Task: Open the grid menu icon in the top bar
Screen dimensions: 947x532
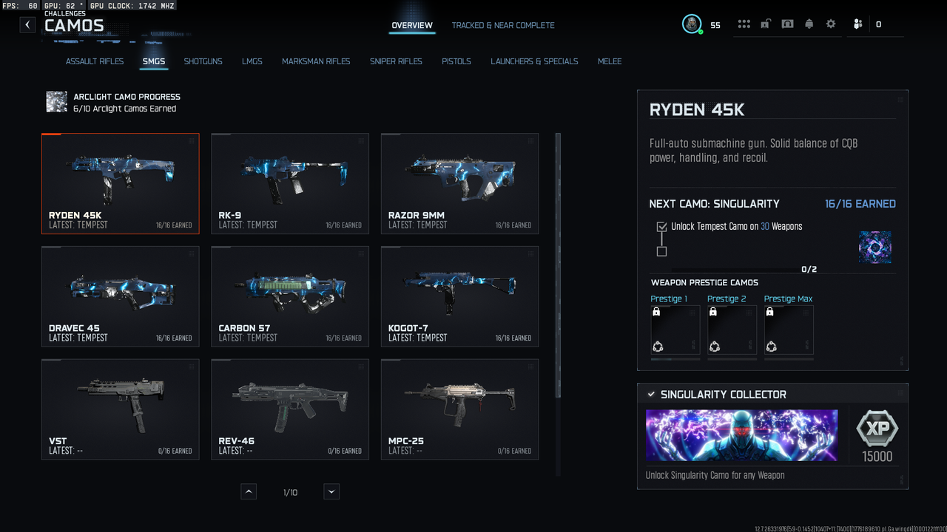Action: point(744,24)
